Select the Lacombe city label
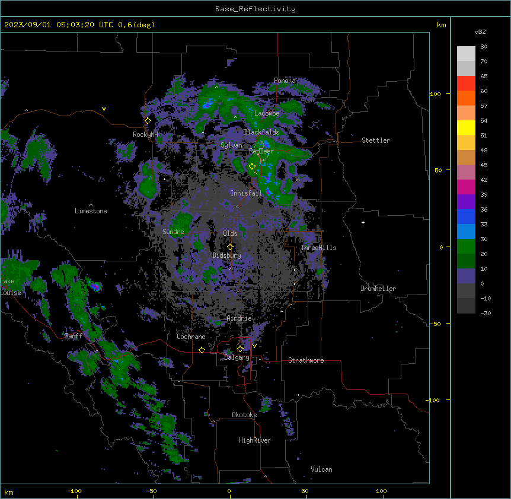Viewport: 511px width, 499px height. [x=267, y=113]
